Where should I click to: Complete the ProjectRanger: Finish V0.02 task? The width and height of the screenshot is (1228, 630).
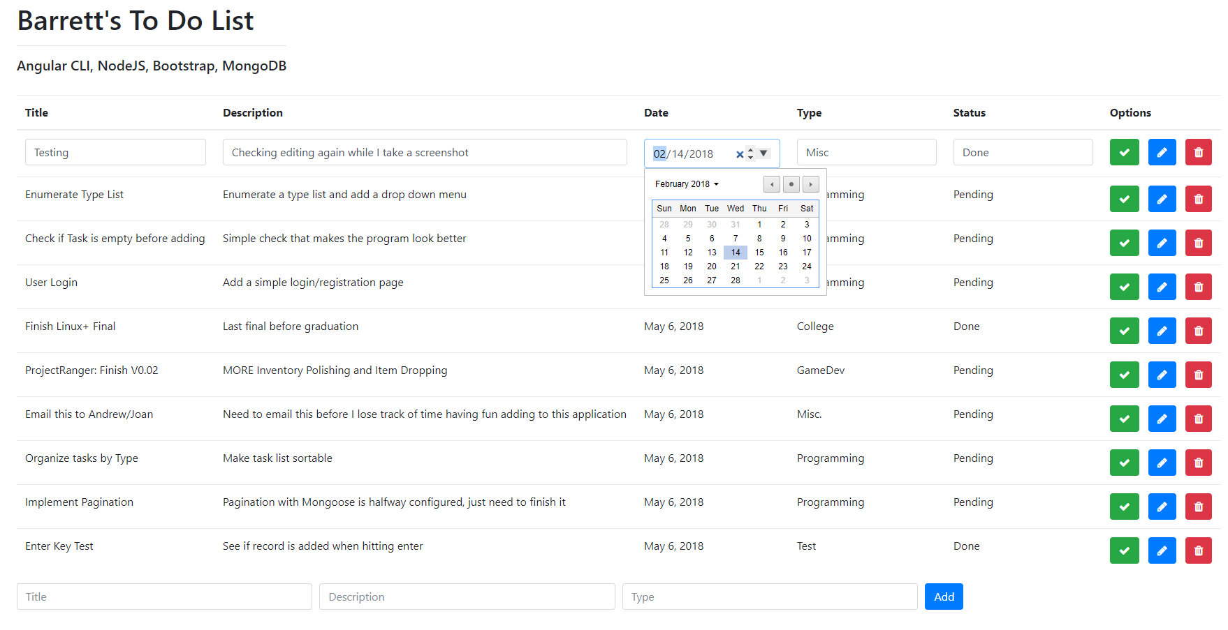click(1124, 375)
